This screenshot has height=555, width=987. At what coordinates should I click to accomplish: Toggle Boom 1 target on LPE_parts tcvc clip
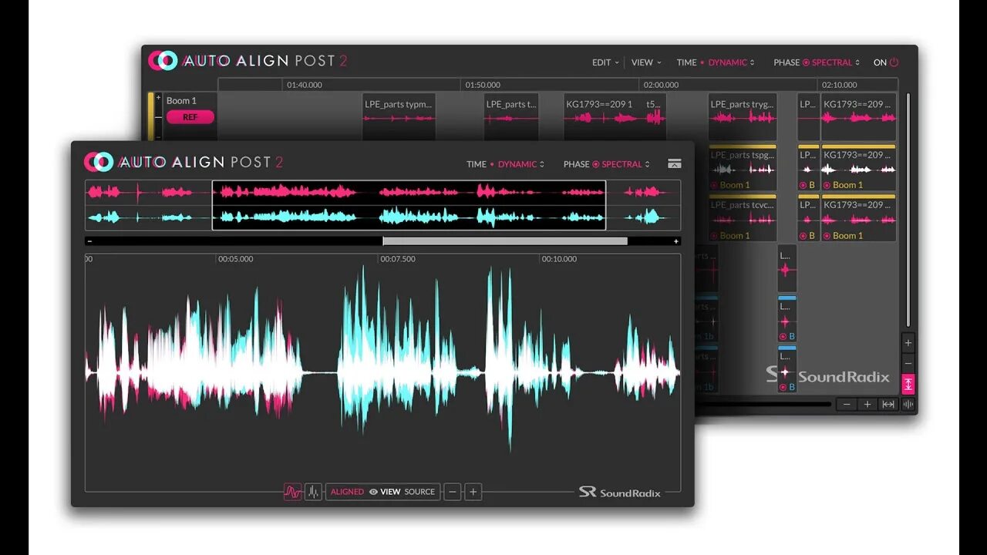coord(714,236)
